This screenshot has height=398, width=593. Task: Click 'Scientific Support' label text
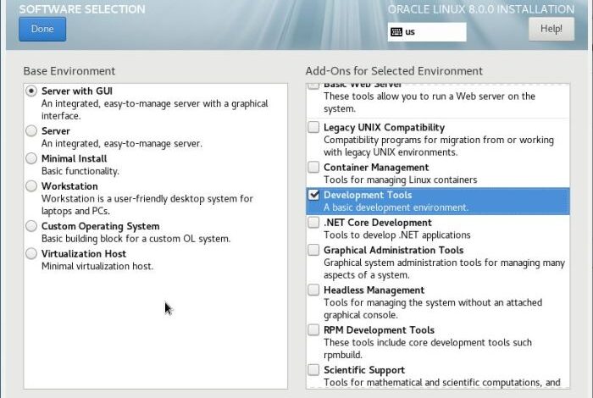(x=364, y=370)
